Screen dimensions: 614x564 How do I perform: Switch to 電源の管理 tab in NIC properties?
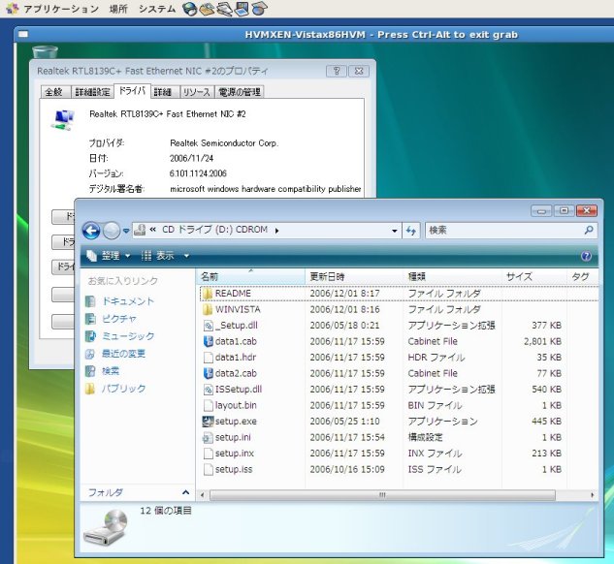click(x=240, y=92)
